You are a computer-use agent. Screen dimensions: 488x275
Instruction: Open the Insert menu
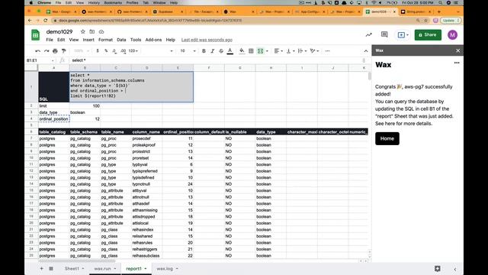pyautogui.click(x=88, y=40)
